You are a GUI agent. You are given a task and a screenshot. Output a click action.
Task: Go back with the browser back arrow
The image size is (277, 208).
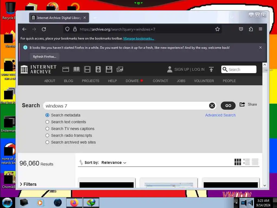[x=24, y=29]
